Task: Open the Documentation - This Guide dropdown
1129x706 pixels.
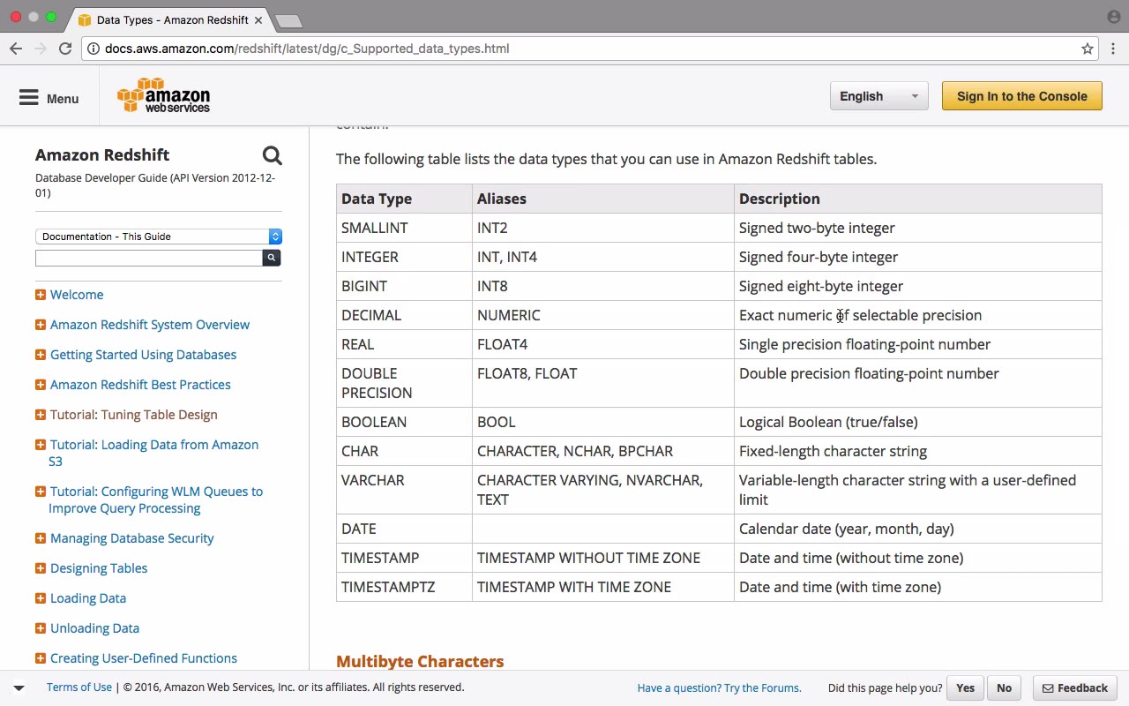Action: tap(159, 237)
